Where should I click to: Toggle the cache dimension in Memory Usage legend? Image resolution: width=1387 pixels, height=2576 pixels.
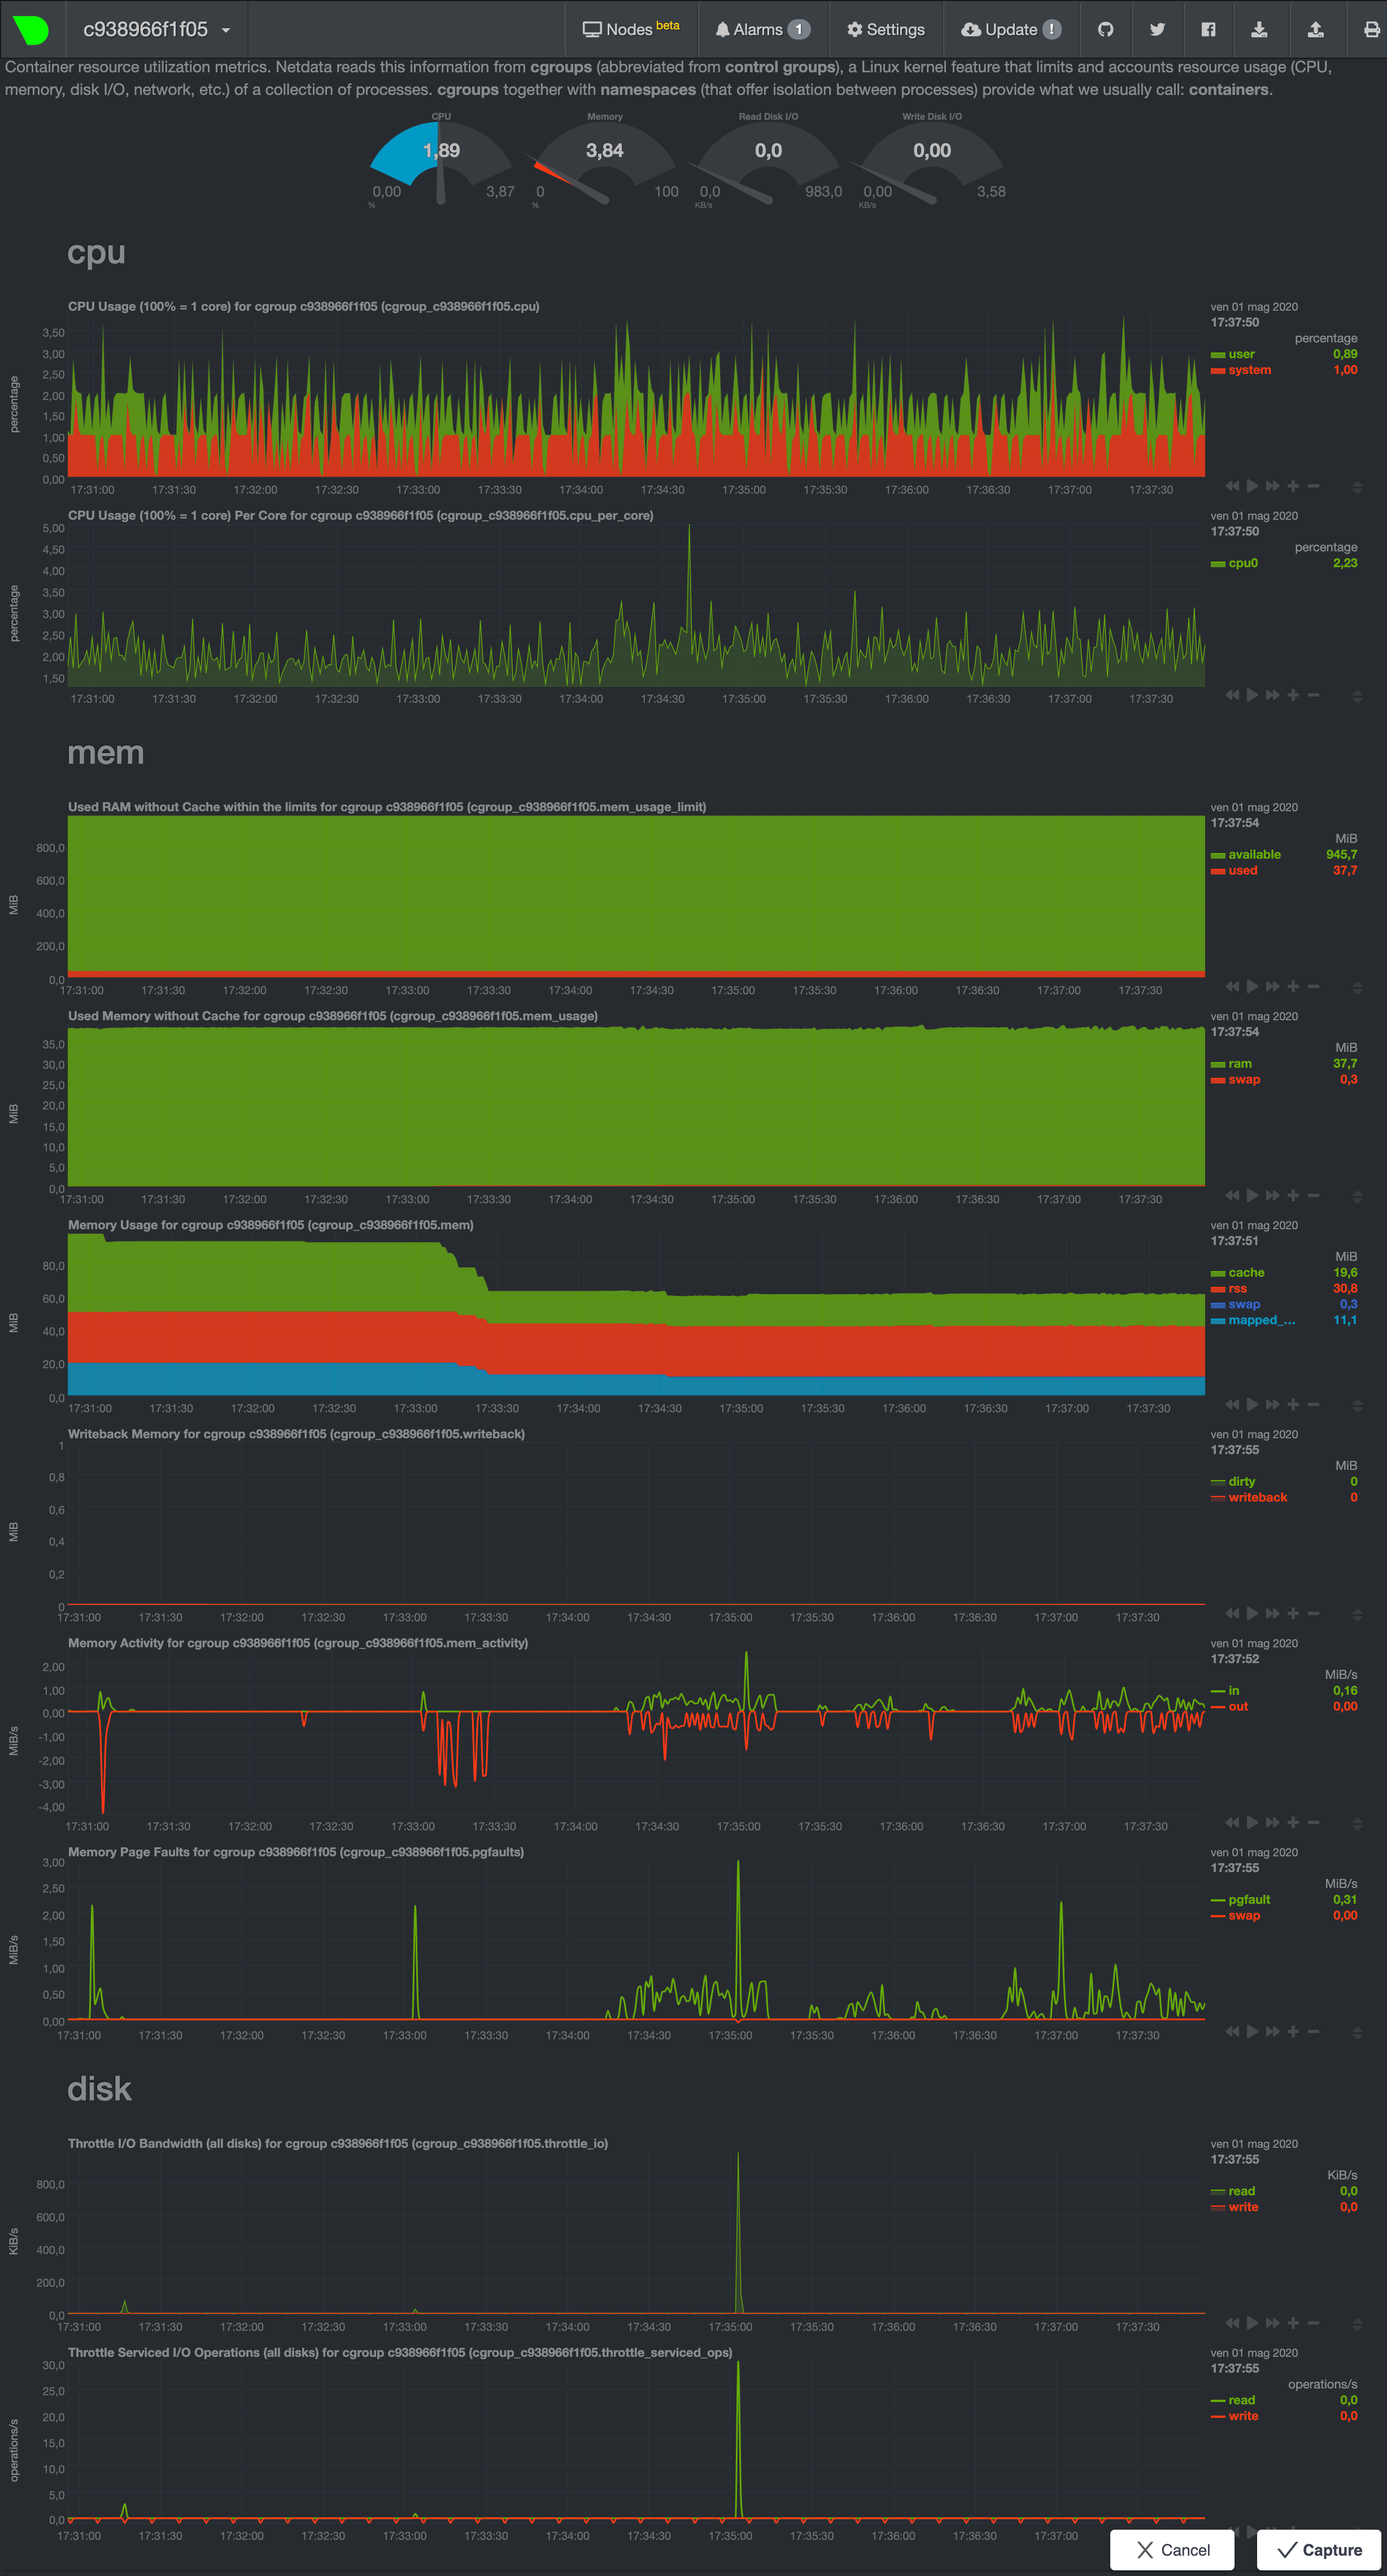pos(1246,1273)
